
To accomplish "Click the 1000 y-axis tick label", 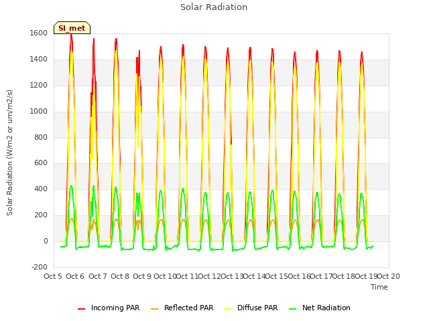I will pos(39,112).
